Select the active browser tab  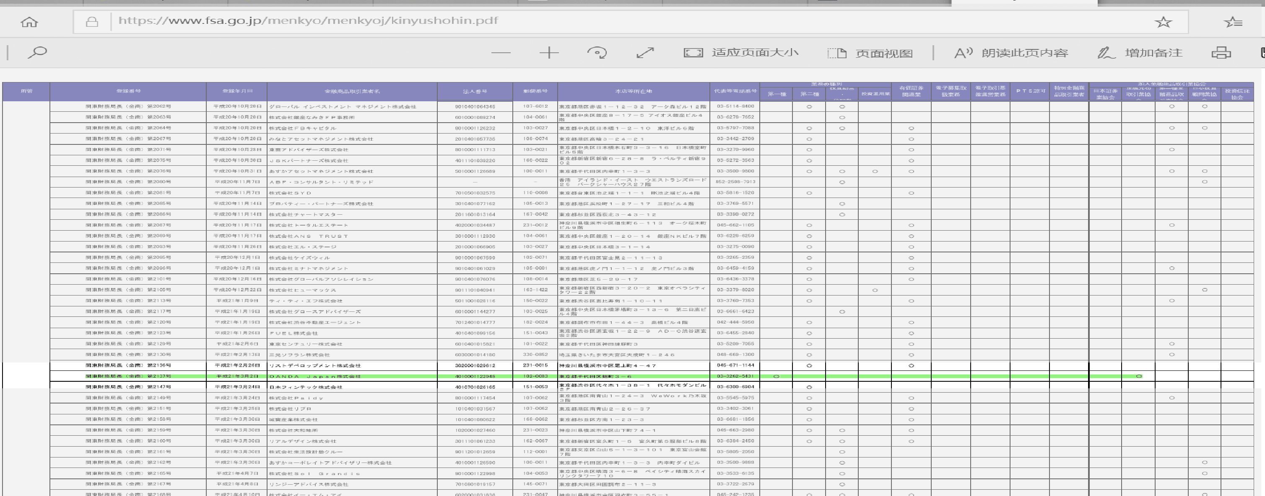click(1024, 3)
